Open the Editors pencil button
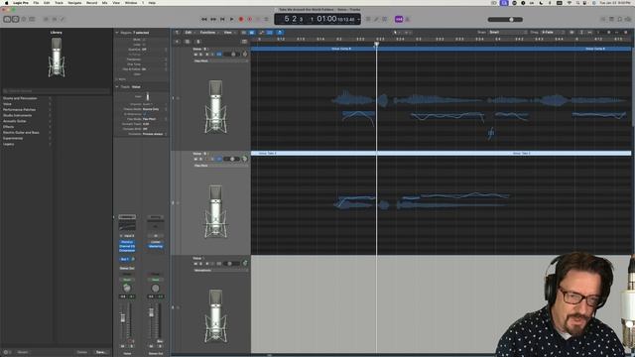635x357 pixels. click(63, 19)
